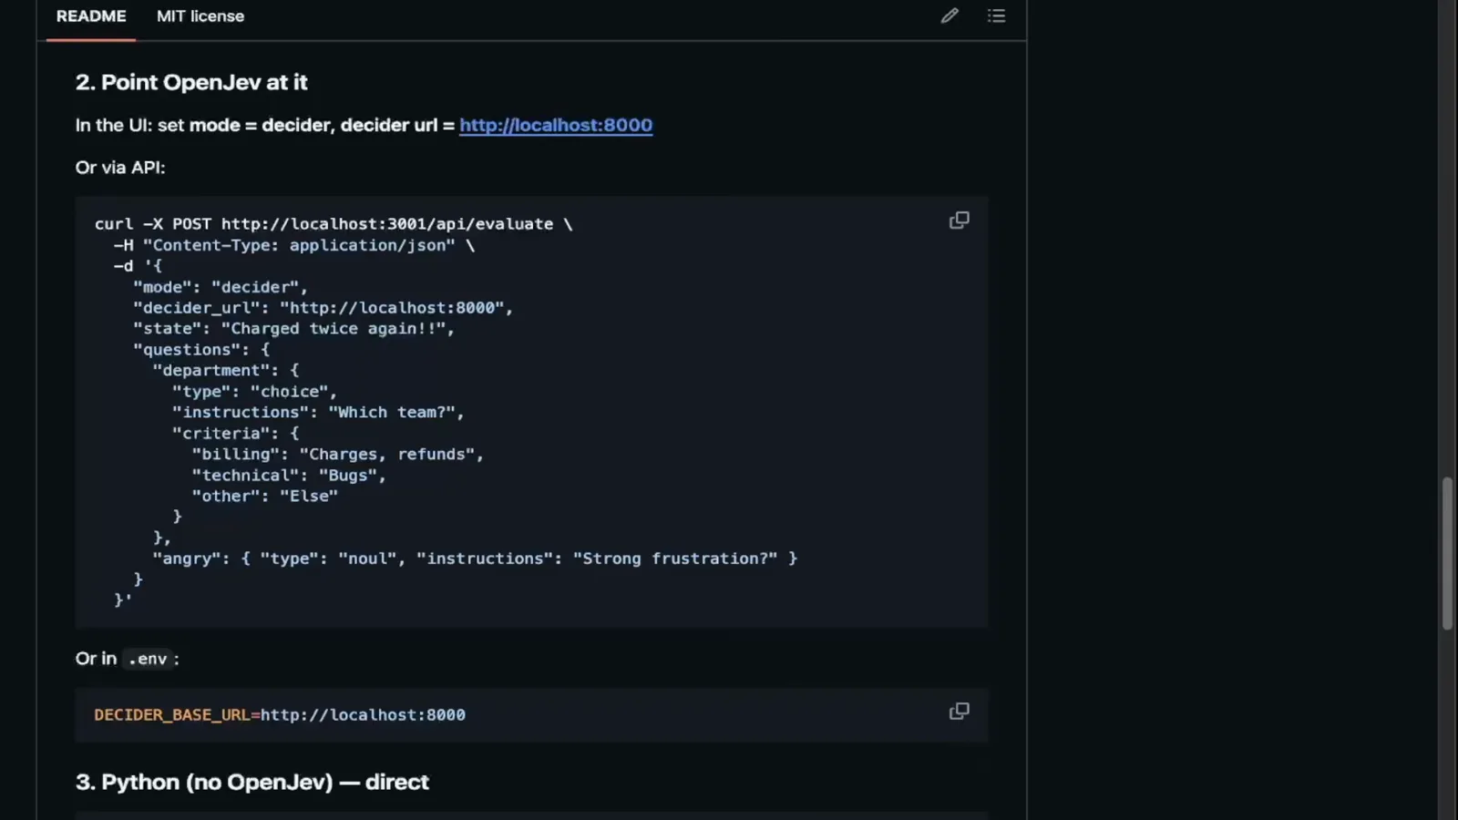Click the '"angry"' question code line
The height and width of the screenshot is (820, 1458).
point(475,559)
